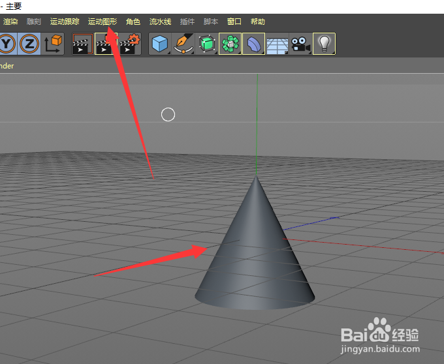Open the 渲染 menu
This screenshot has height=364, width=444.
coord(10,22)
